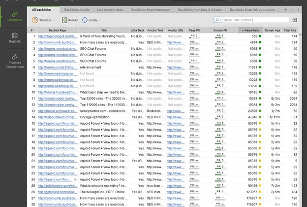Select total links value 484
Viewport: 307px width, 207px height.
(x=294, y=192)
